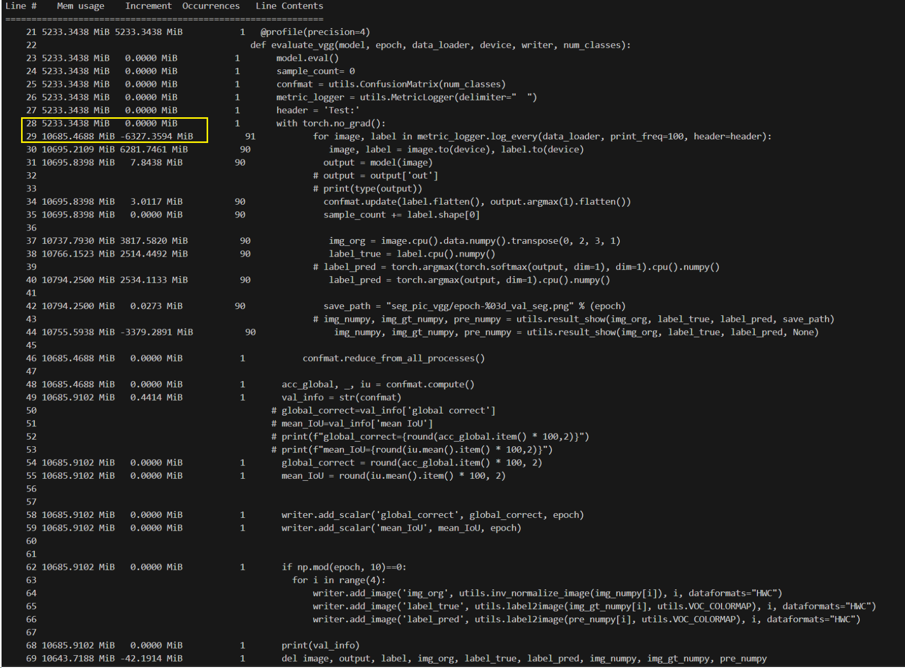Click "writer.add_scalar('mean_IoU'" line

coord(401,528)
